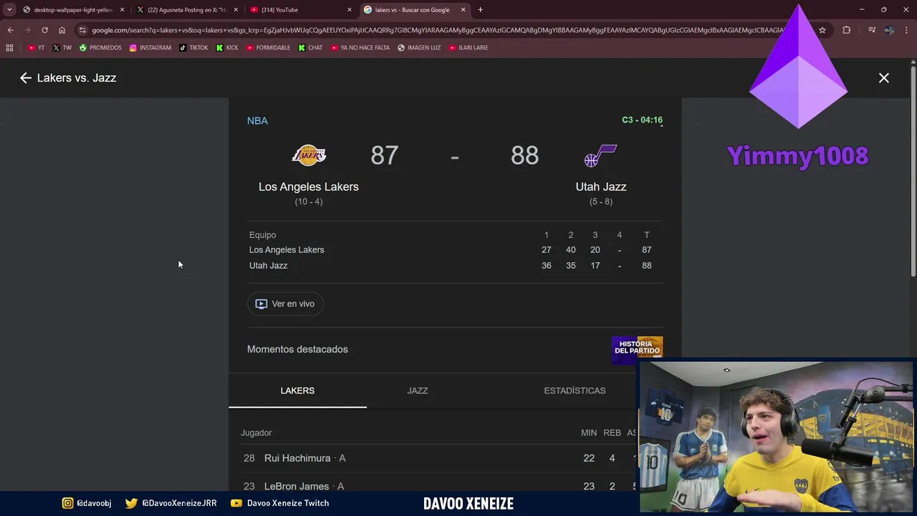917x516 pixels.
Task: Open the INSTAGRAM bookmark
Action: pyautogui.click(x=150, y=48)
